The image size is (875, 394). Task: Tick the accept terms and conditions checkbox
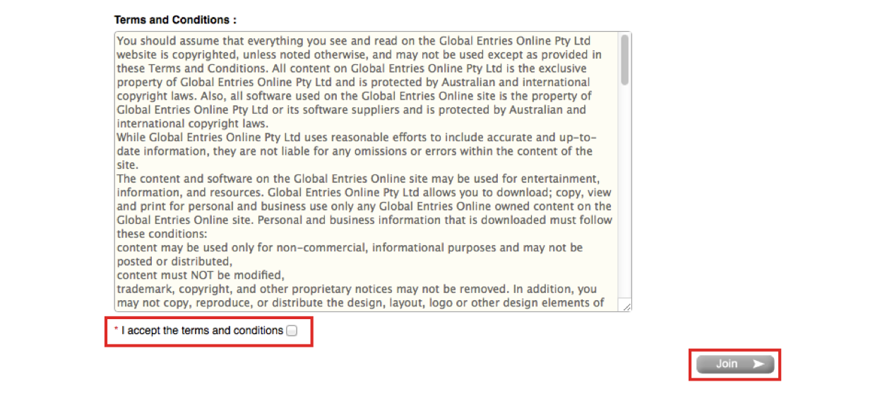(292, 330)
